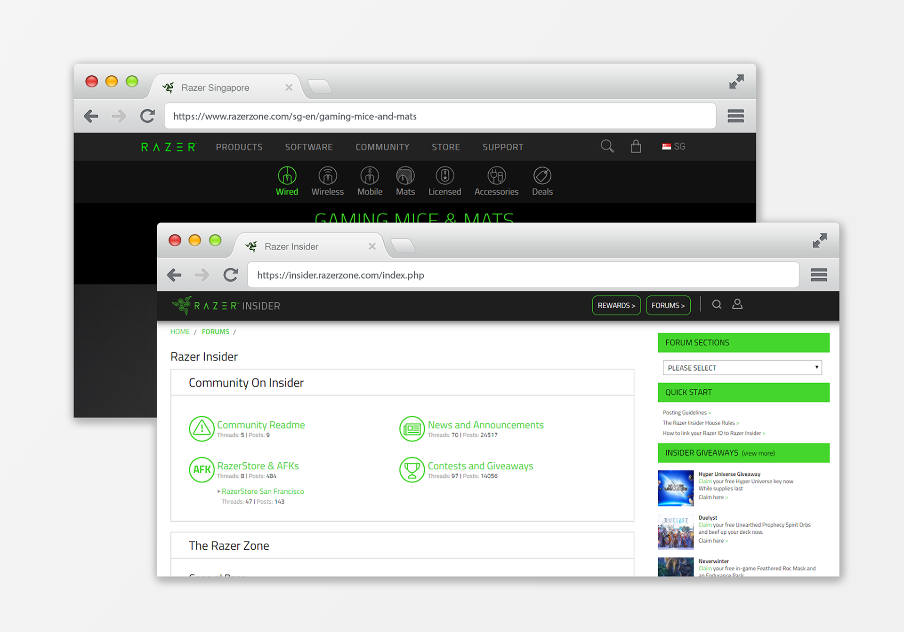
Task: Open the Razer Insider browser hamburger menu
Action: tap(819, 275)
